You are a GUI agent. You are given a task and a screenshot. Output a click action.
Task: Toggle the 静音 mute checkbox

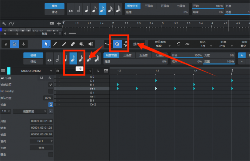pos(51,154)
